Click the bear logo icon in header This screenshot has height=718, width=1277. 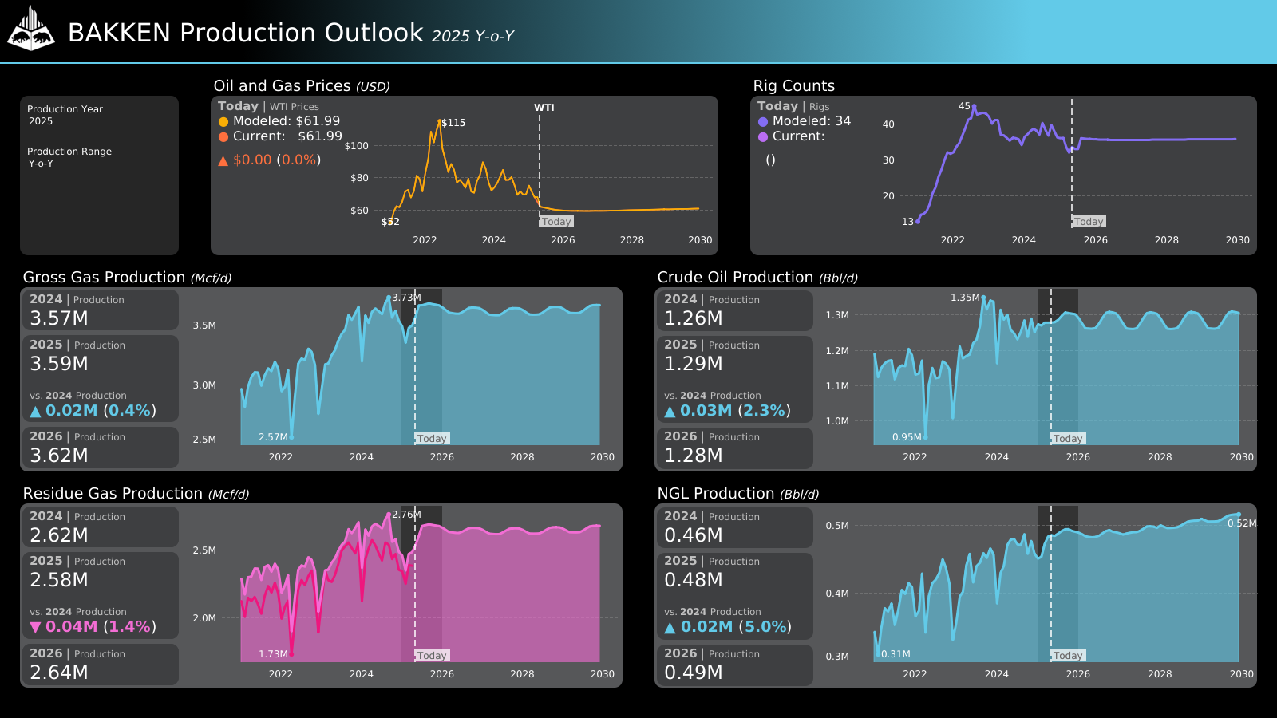point(30,29)
